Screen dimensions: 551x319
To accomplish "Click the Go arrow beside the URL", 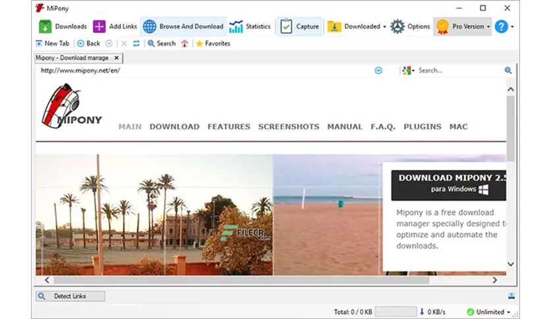I will (378, 71).
